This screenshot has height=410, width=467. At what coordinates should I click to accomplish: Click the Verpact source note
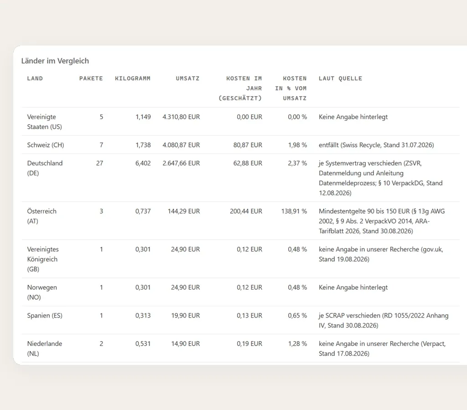(382, 348)
